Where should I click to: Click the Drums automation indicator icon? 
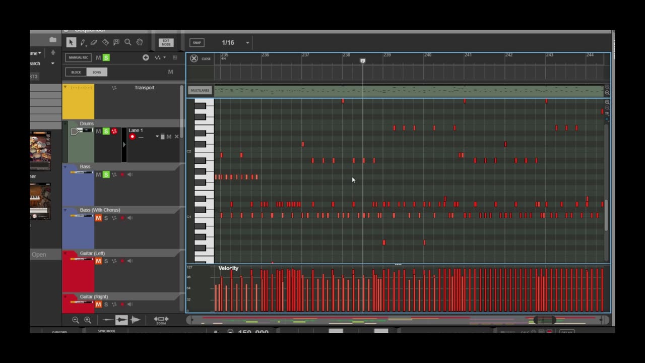point(114,131)
